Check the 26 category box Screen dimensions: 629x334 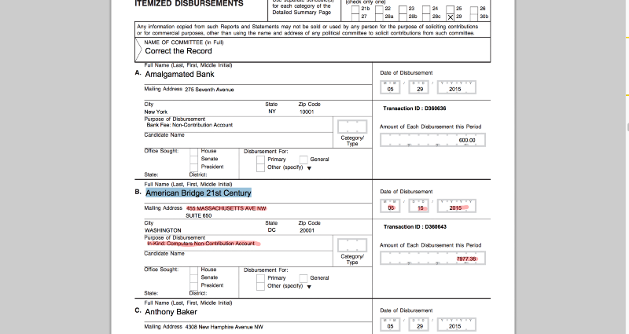click(x=474, y=9)
